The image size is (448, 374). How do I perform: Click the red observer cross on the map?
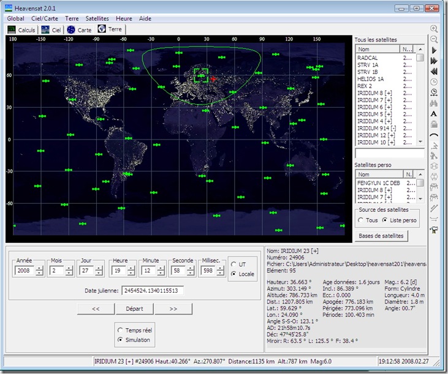click(x=213, y=78)
